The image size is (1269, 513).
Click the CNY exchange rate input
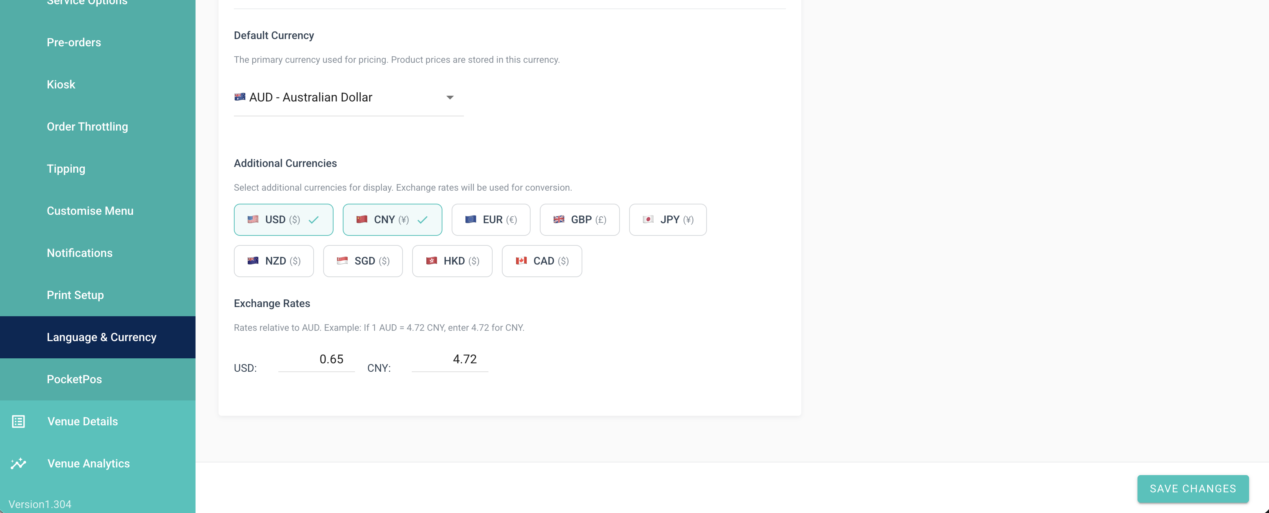tap(450, 359)
